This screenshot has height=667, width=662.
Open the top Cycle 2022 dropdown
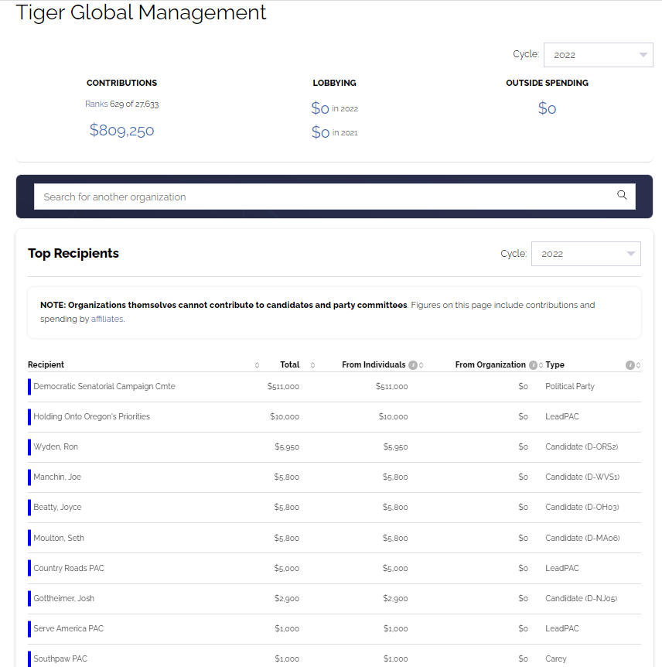point(598,55)
